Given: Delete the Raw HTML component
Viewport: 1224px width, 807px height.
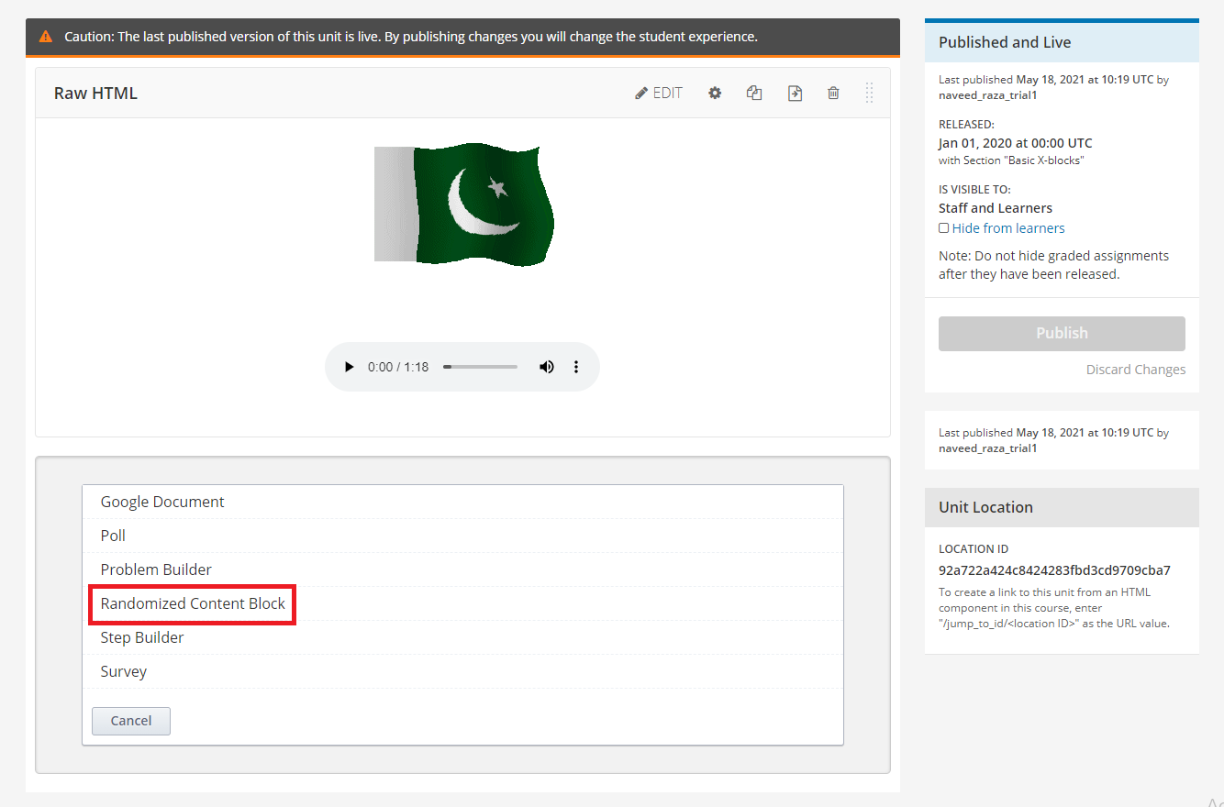Looking at the screenshot, I should (x=833, y=93).
